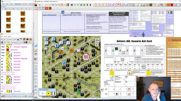This screenshot has height=101, width=181.
Task: Click the A-GO button
Action: [x=21, y=42]
